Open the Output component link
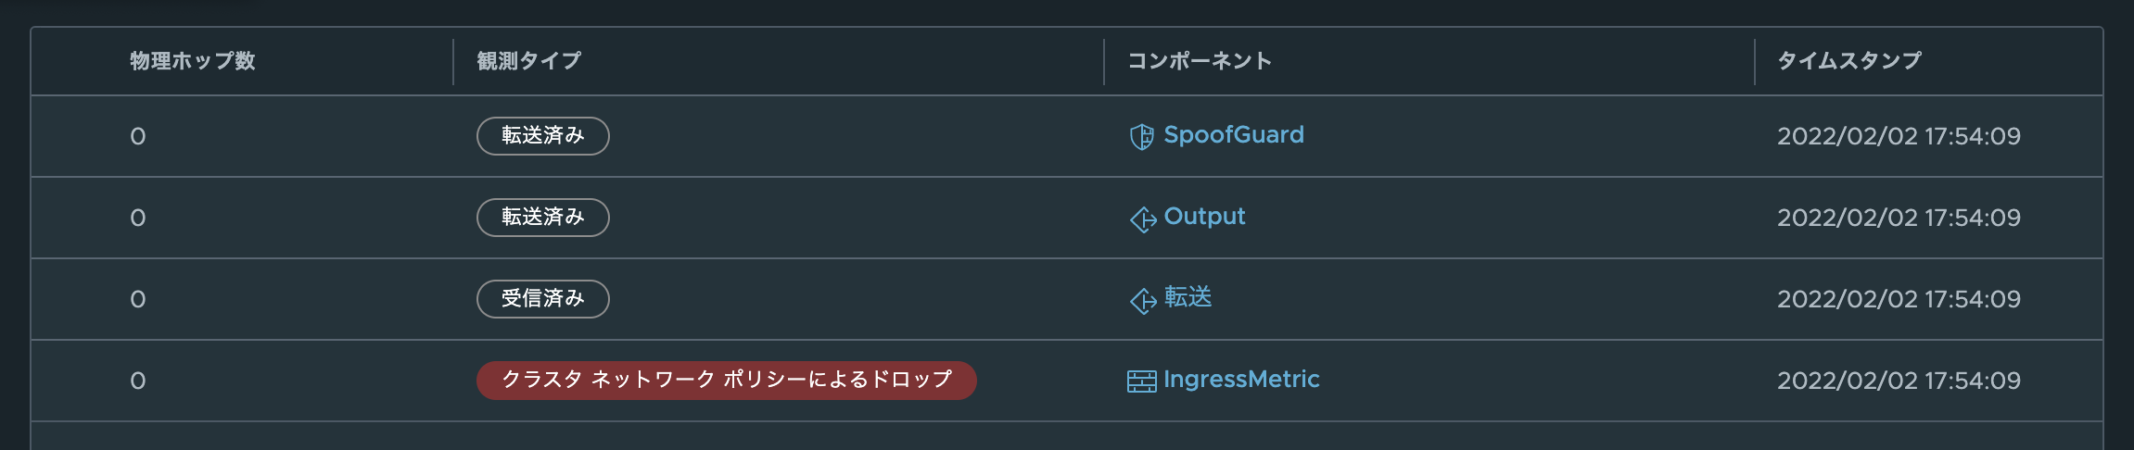 click(x=1204, y=217)
